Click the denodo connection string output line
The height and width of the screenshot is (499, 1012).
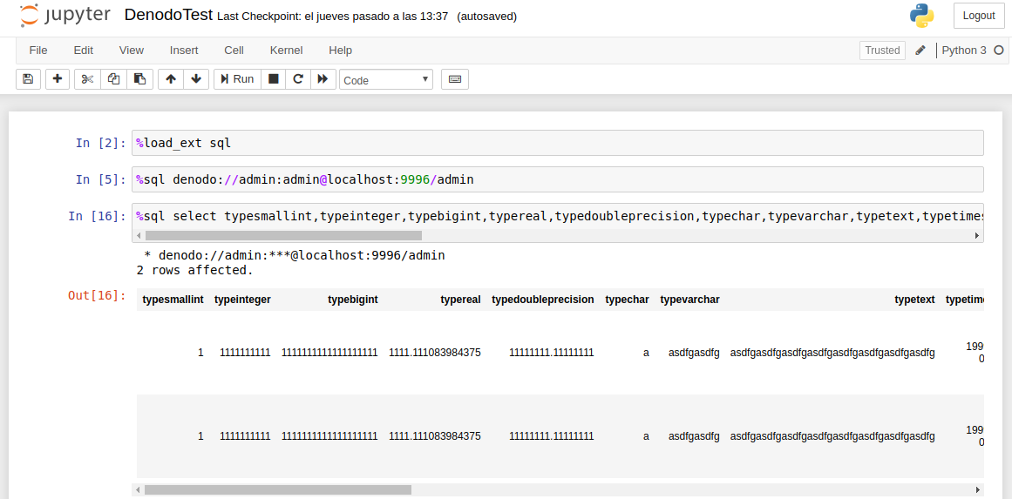(295, 255)
